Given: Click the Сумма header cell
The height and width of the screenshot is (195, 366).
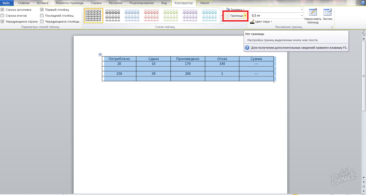Looking at the screenshot, I should point(256,59).
